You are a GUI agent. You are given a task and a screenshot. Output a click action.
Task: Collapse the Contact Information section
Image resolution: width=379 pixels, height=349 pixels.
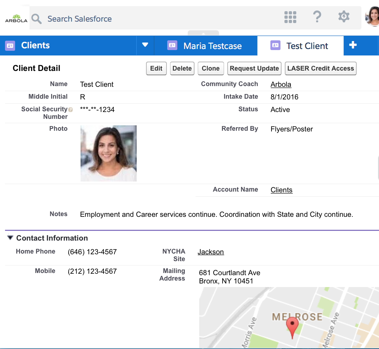10,237
